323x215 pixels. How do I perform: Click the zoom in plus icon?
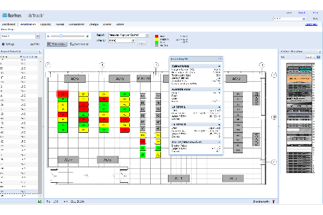coord(87,36)
